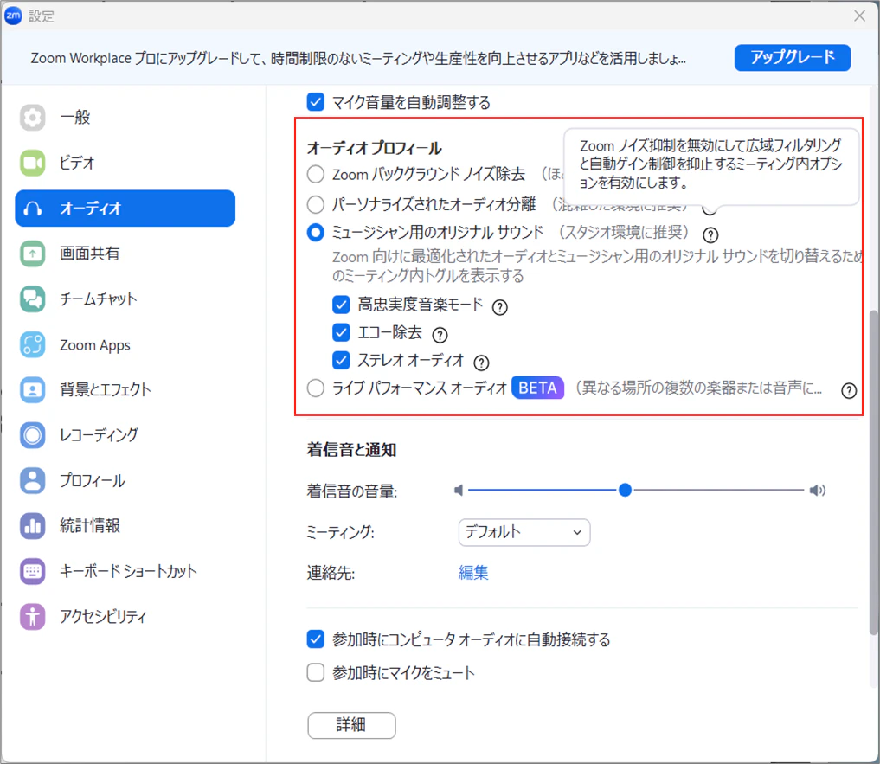Click the 編集 link for 連絡先
The height and width of the screenshot is (764, 880).
click(x=473, y=573)
